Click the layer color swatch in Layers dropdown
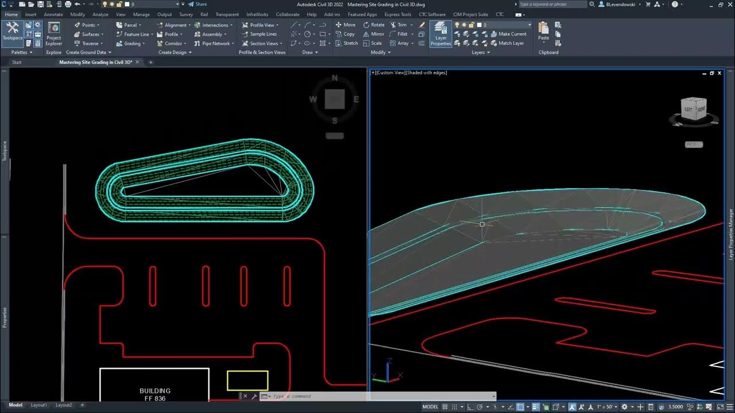Viewport: 735px width, 413px height. pos(479,25)
